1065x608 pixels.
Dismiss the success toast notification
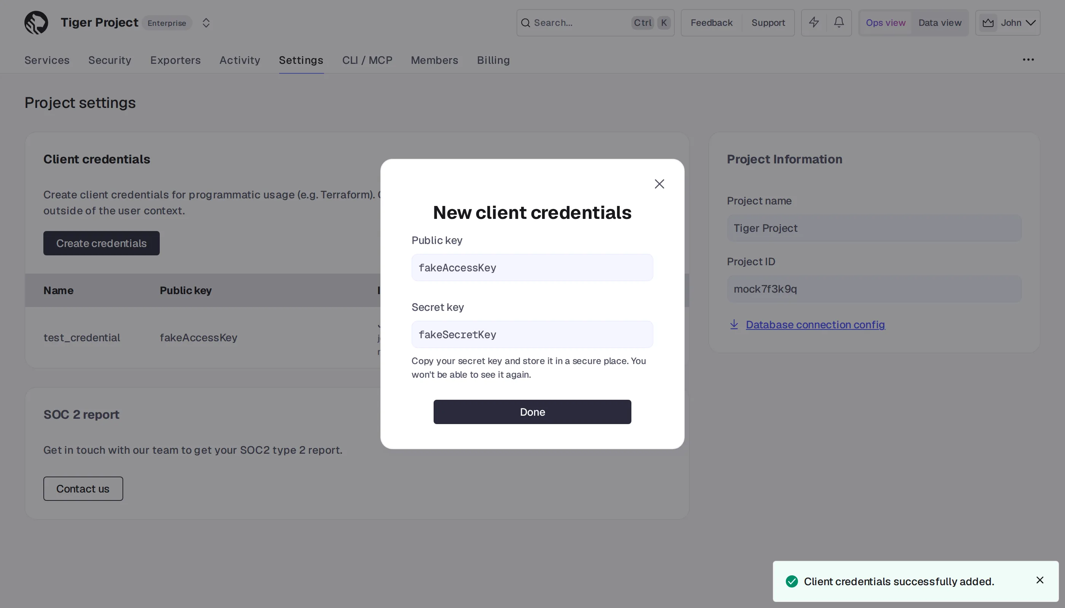click(1040, 580)
